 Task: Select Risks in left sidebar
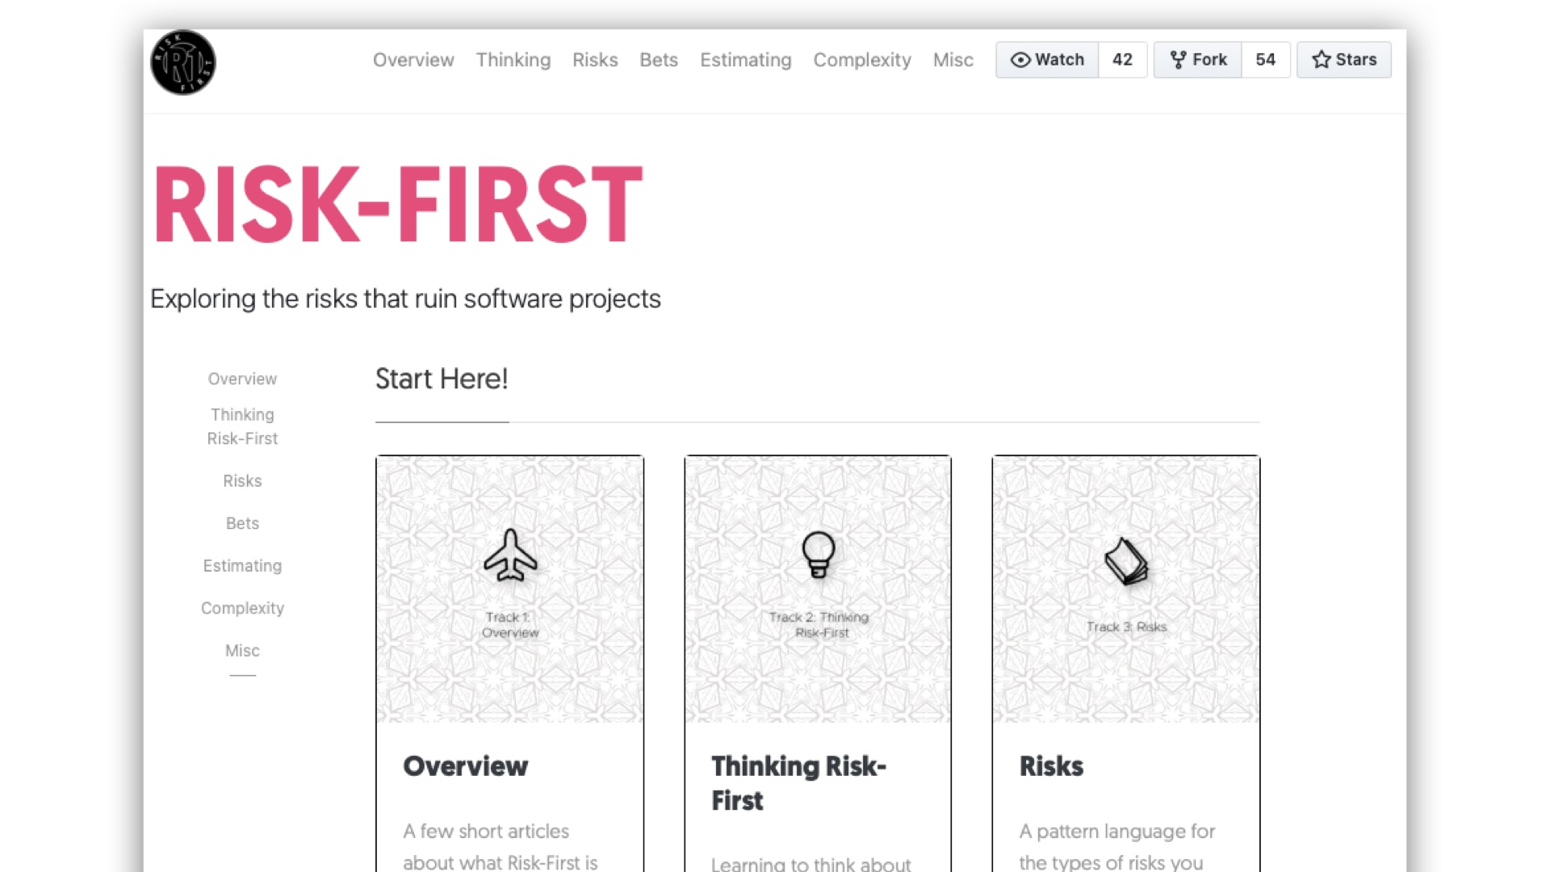click(x=242, y=480)
